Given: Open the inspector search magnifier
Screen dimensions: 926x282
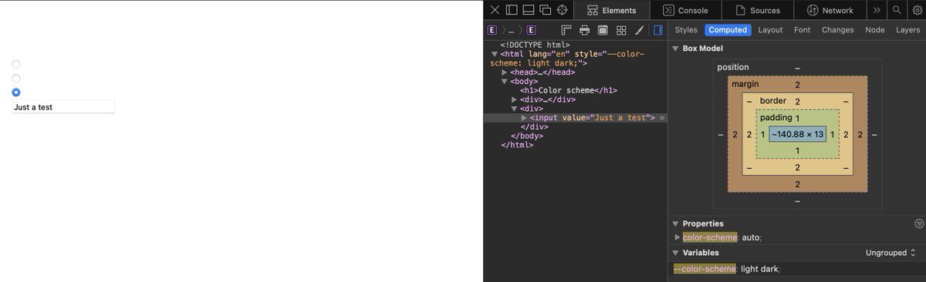Looking at the screenshot, I should coord(897,10).
